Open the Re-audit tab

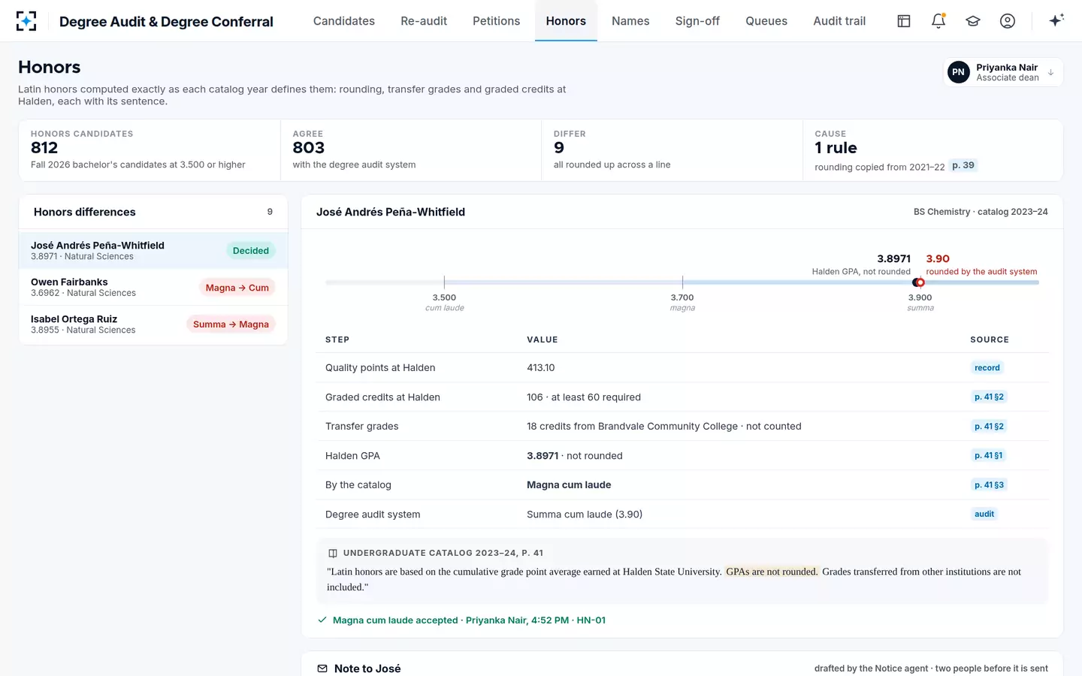click(424, 21)
